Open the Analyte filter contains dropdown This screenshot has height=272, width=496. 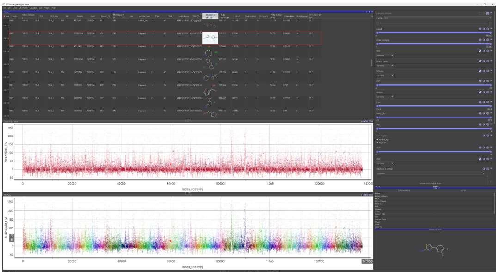[385, 97]
